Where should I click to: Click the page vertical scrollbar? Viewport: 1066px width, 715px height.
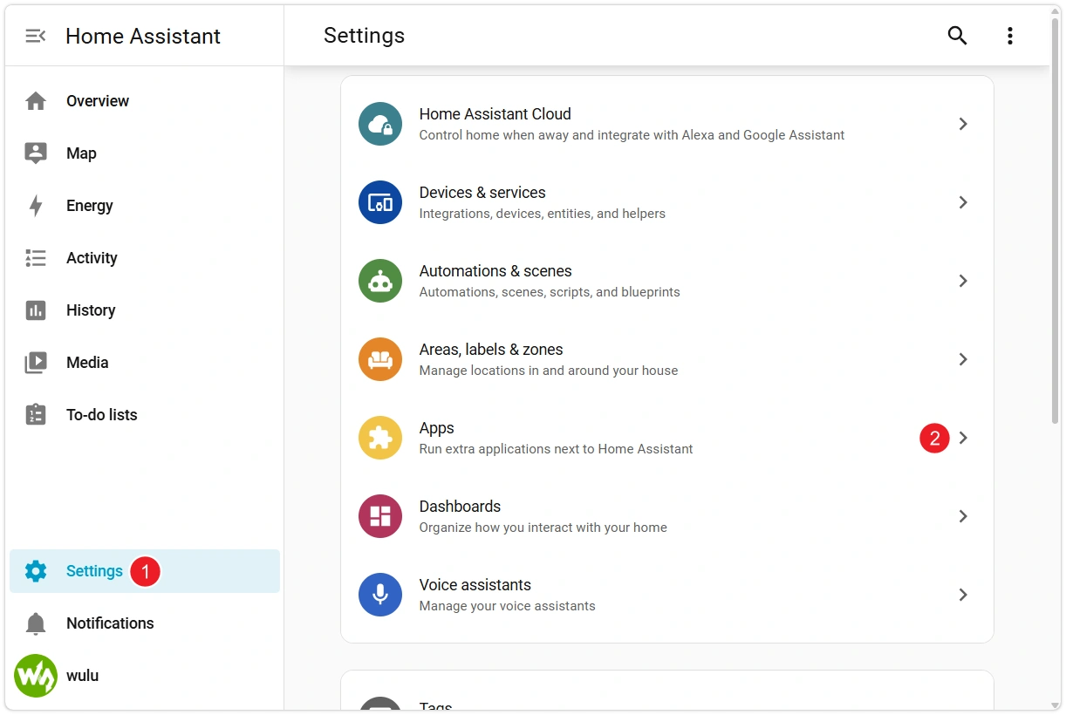(x=1056, y=222)
